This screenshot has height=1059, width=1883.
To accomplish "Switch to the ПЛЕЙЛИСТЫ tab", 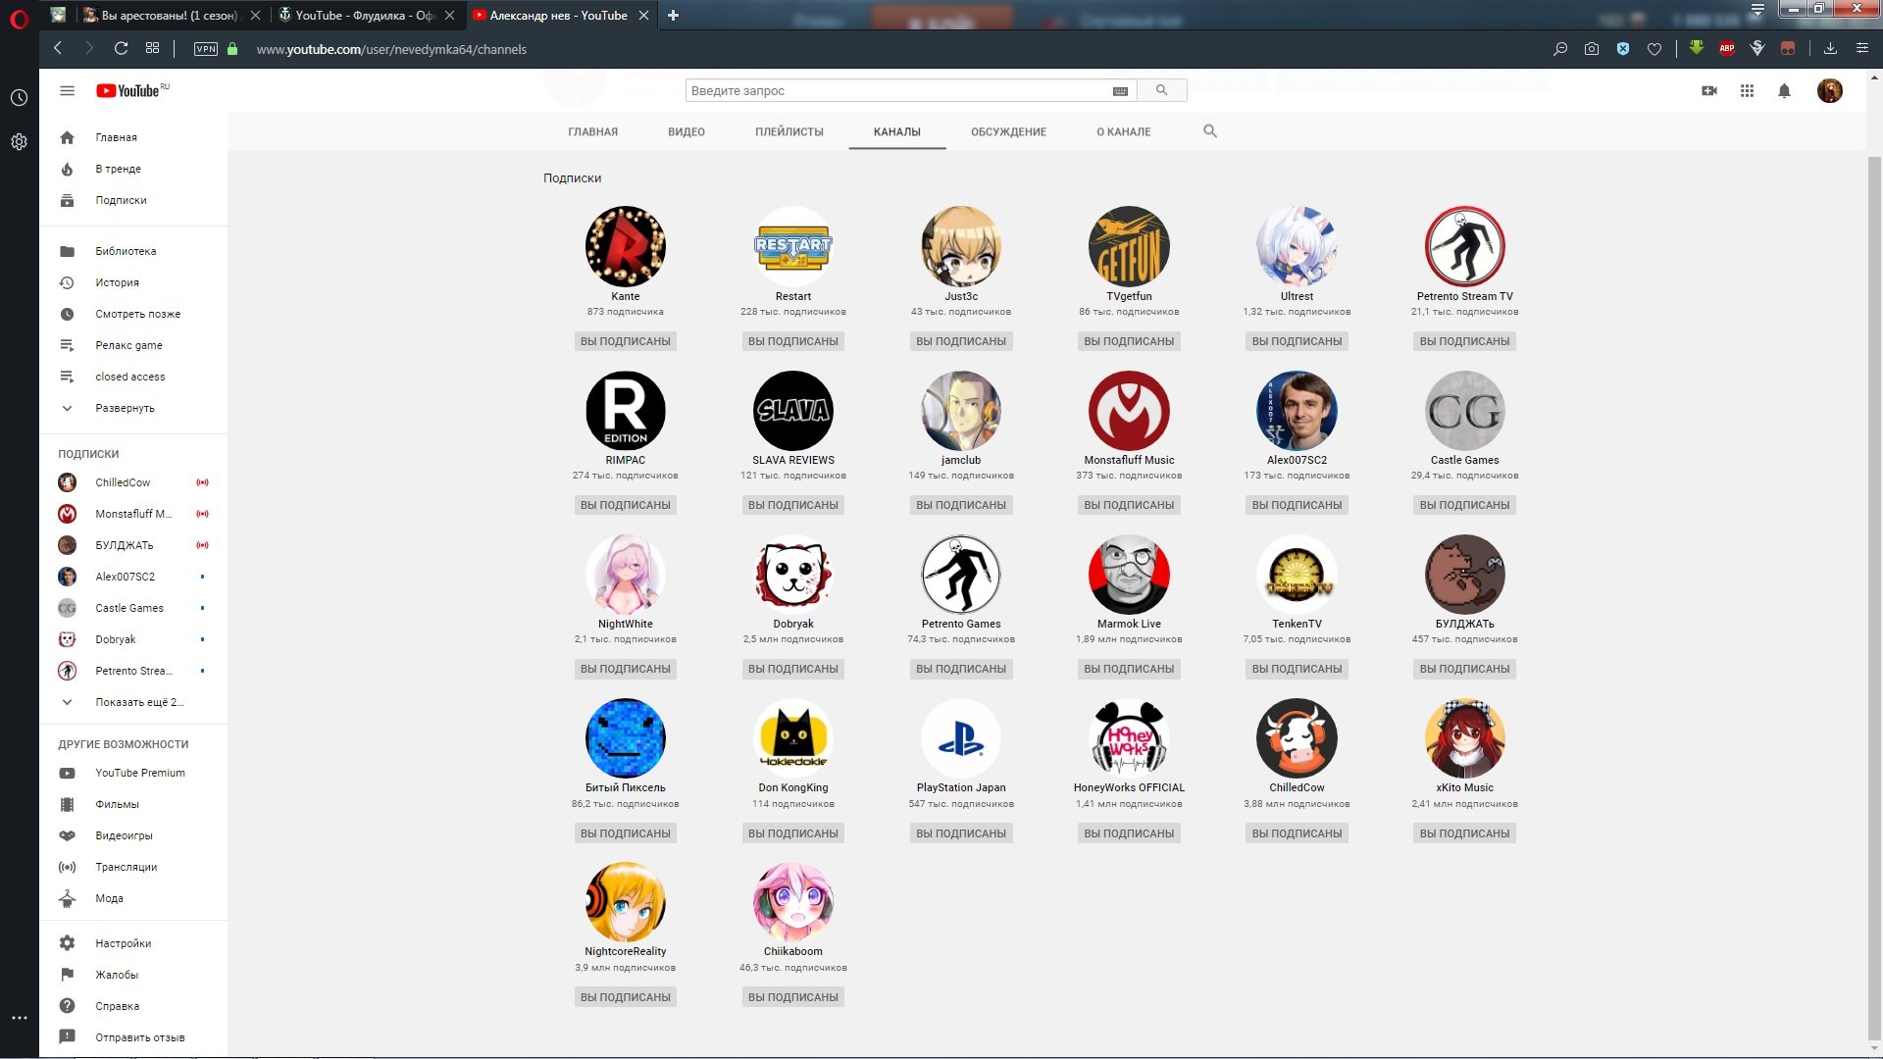I will (789, 132).
